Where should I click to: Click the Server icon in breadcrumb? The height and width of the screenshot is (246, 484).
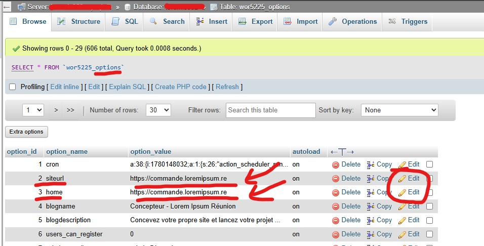coord(22,7)
